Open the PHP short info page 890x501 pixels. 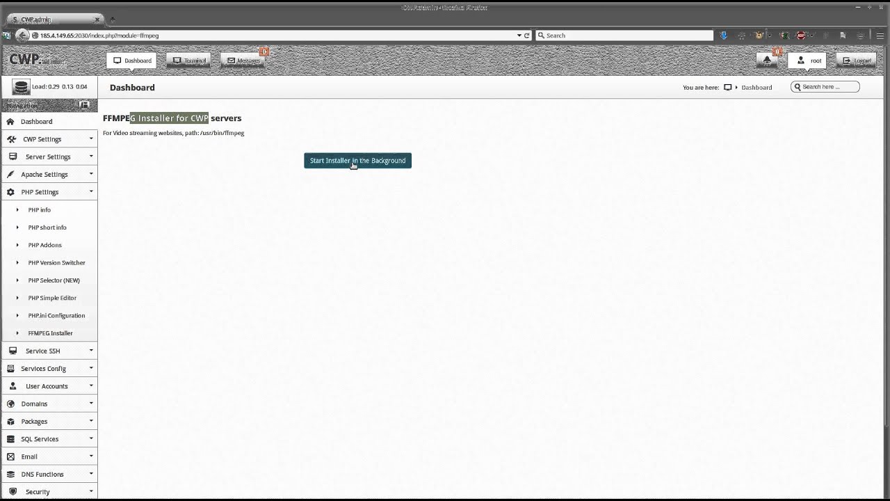coord(47,228)
